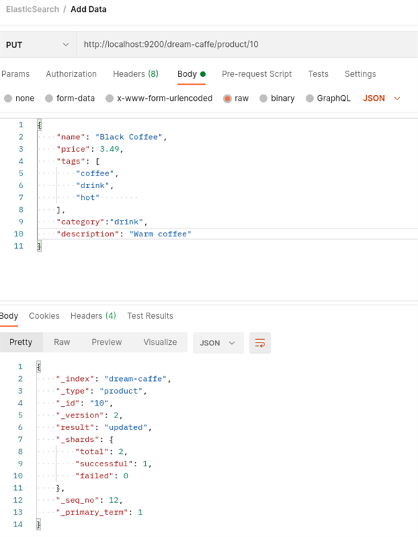This screenshot has height=537, width=418.
Task: Open the Pre-request Script tab
Action: 257,74
